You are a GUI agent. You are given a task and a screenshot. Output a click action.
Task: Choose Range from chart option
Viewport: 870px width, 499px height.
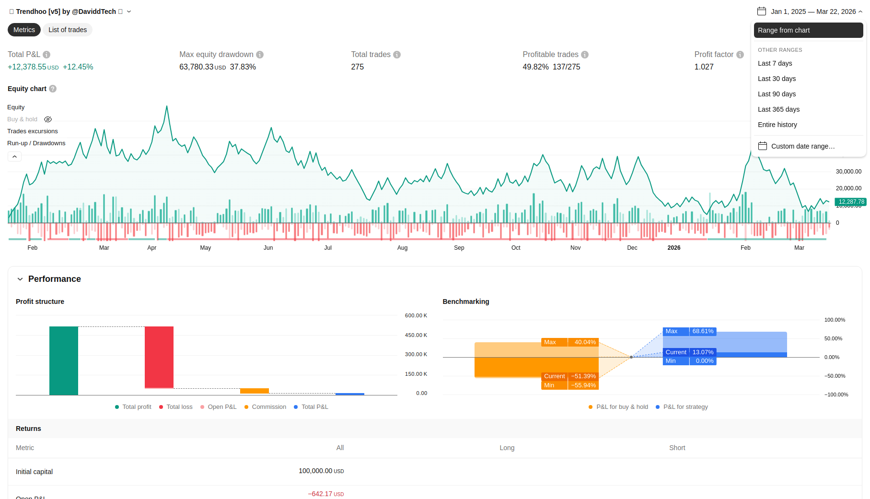[808, 30]
